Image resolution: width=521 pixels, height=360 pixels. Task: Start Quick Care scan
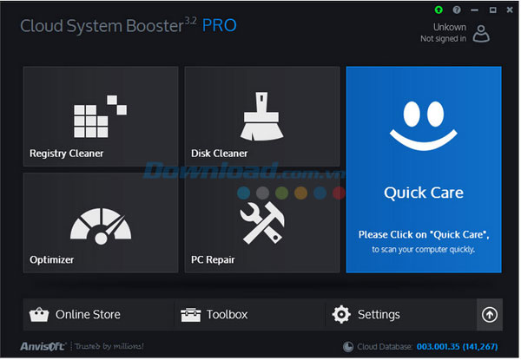click(x=424, y=169)
